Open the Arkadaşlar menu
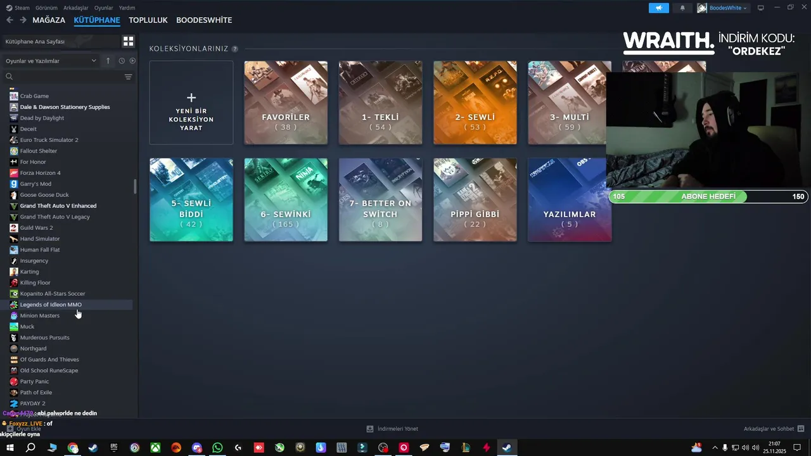Viewport: 811px width, 456px height. coord(76,8)
